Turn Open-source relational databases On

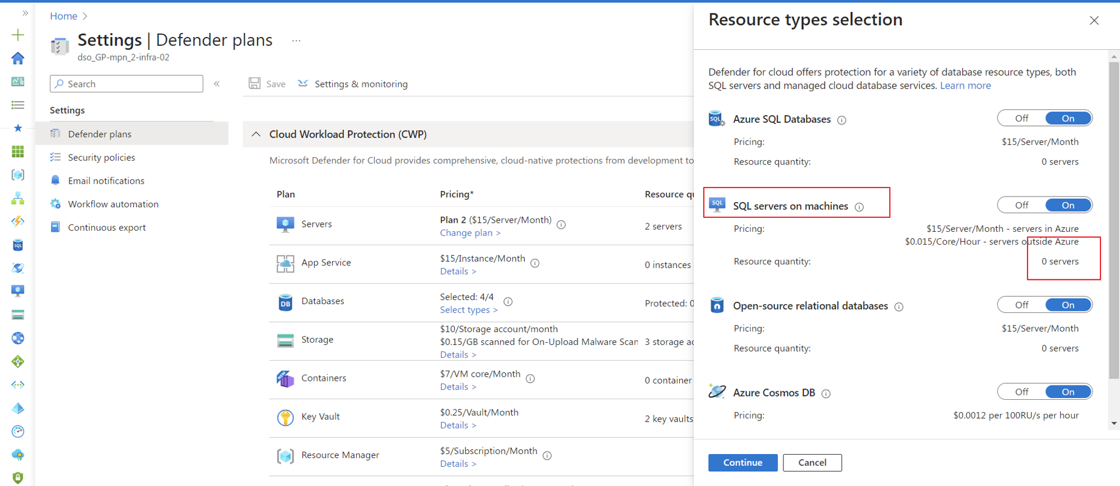(x=1068, y=305)
